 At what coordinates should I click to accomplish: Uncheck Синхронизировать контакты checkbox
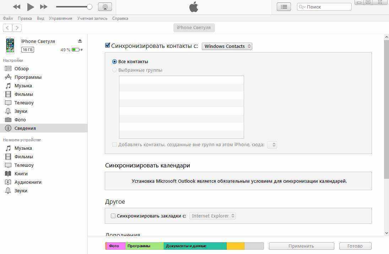click(108, 45)
